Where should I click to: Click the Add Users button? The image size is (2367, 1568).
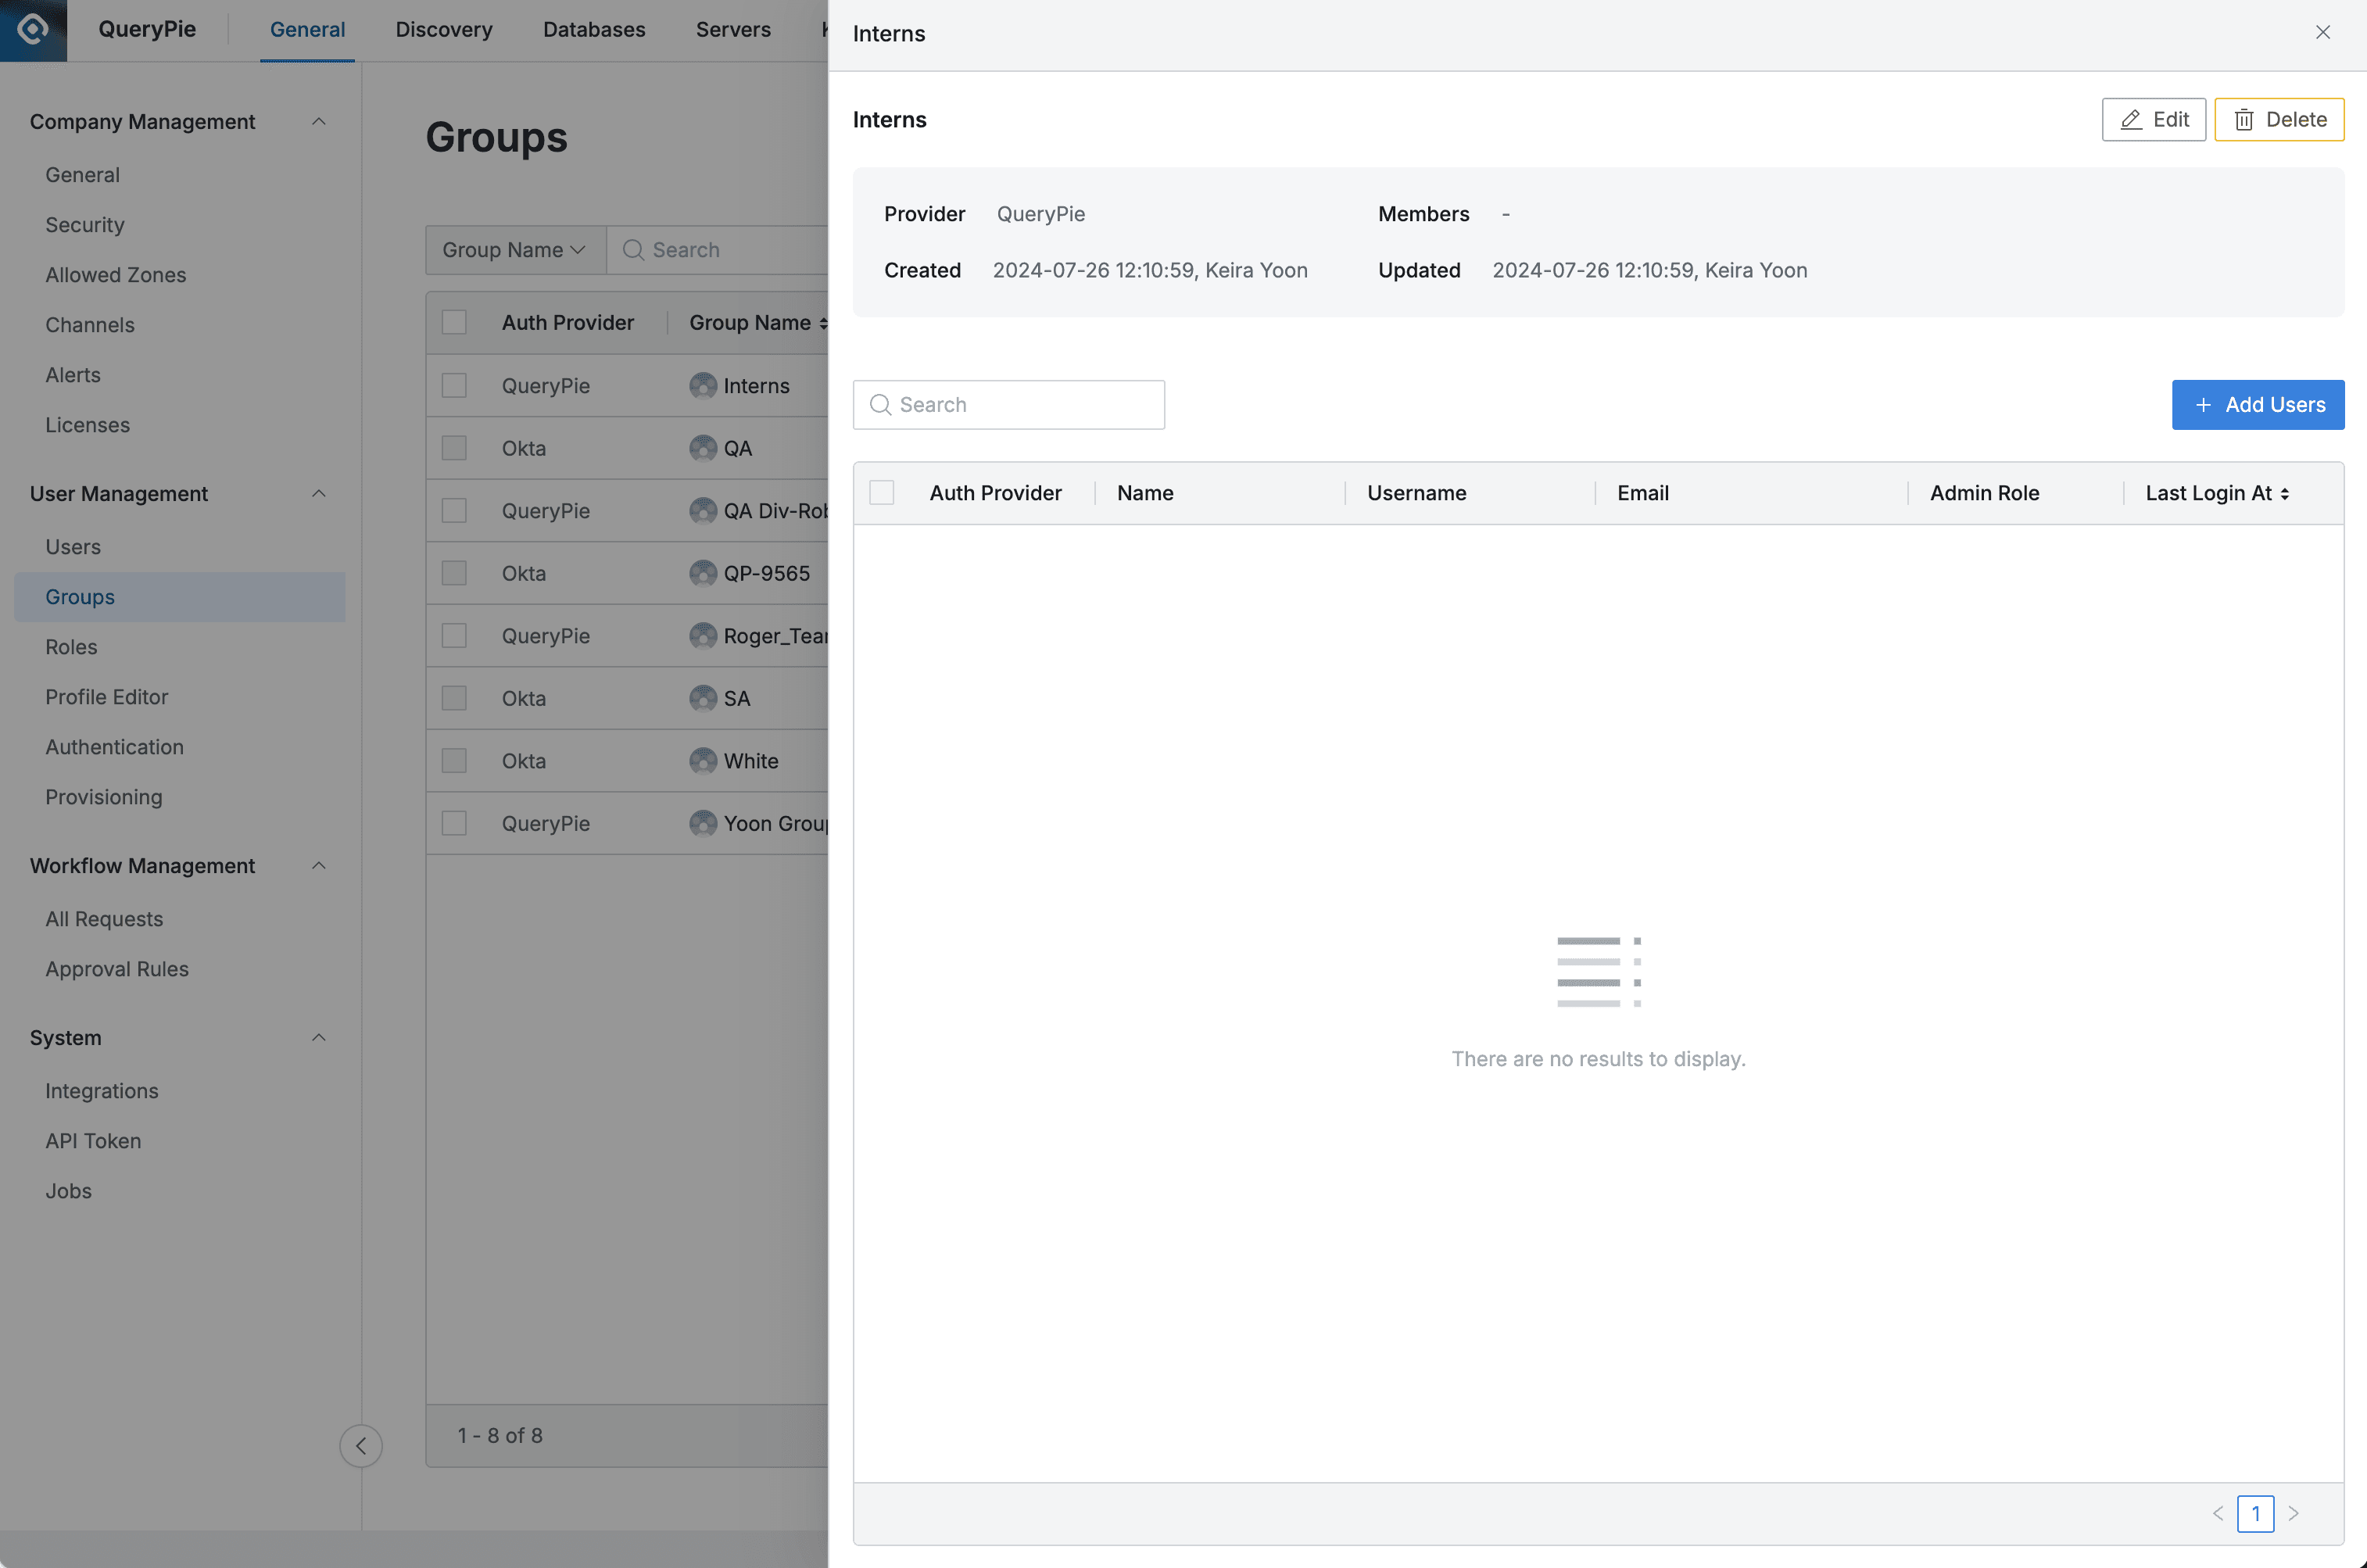click(x=2258, y=404)
